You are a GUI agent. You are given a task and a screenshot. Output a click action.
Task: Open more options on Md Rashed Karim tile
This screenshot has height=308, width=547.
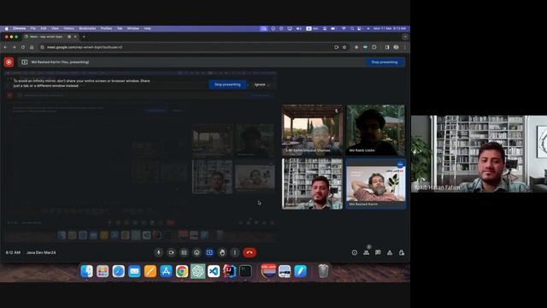point(400,164)
